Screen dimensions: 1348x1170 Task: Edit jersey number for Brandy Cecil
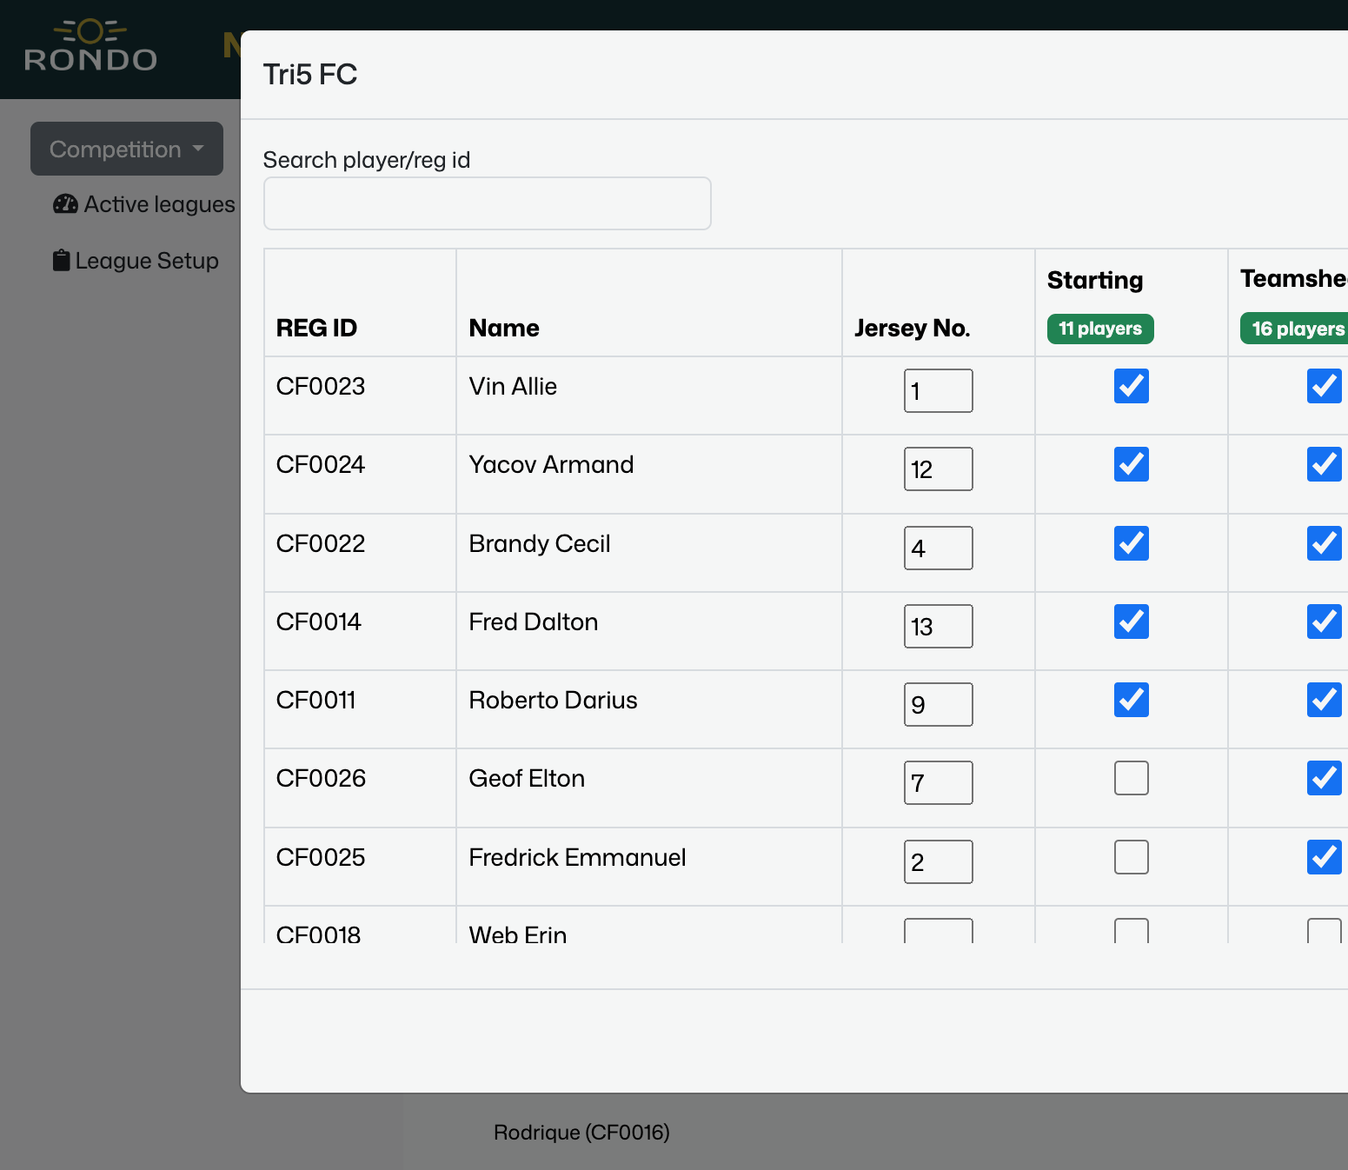click(x=938, y=548)
